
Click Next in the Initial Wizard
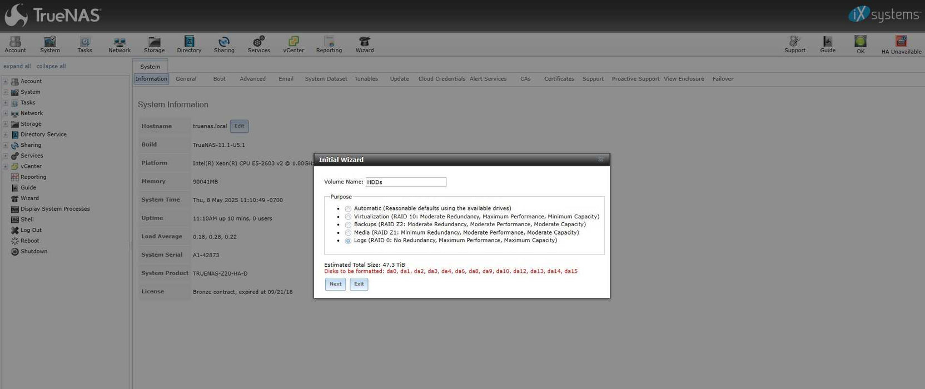point(336,285)
